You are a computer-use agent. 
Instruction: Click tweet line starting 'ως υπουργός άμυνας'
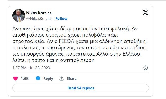pos(76,54)
